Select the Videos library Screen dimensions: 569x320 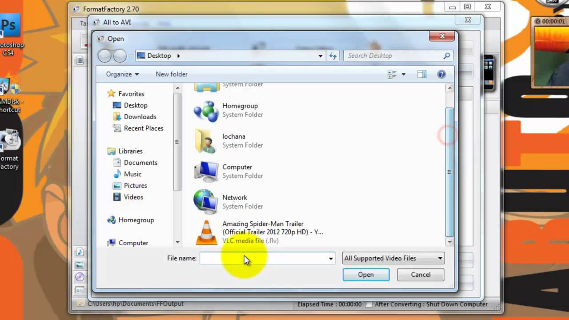coord(133,197)
